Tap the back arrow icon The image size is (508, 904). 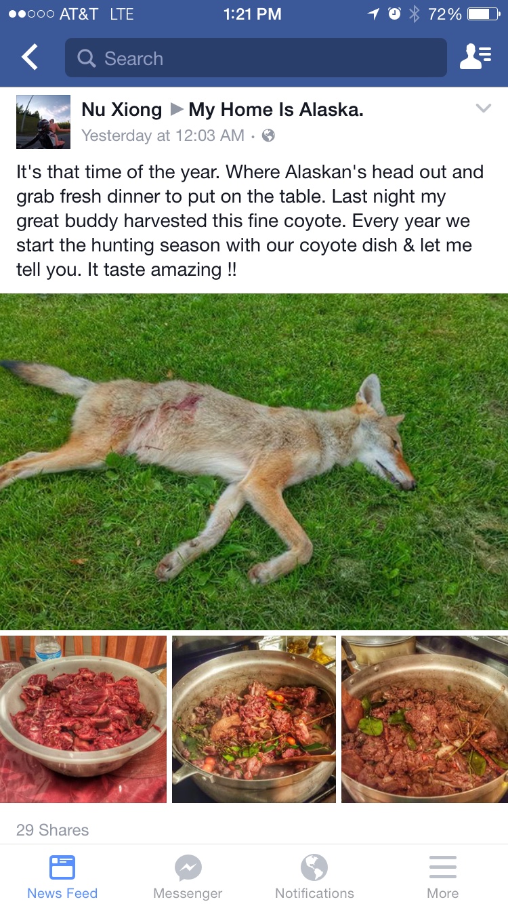pyautogui.click(x=30, y=58)
